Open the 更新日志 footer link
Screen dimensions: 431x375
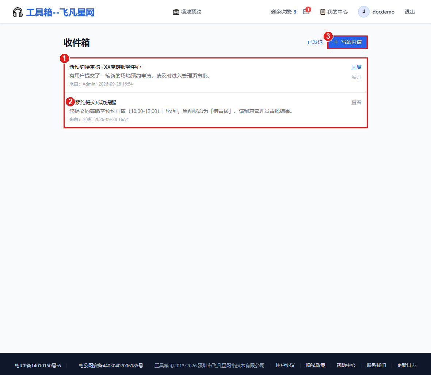click(407, 365)
